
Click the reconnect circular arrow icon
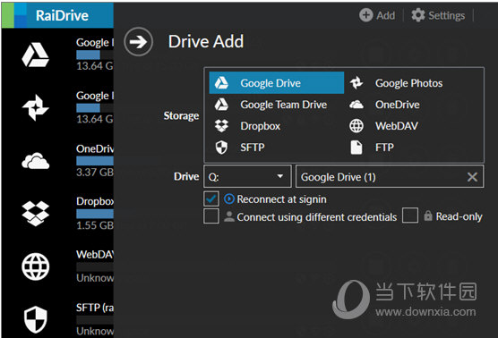229,199
